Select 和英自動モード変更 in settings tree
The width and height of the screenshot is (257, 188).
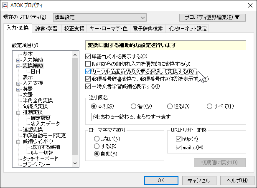[44, 136]
